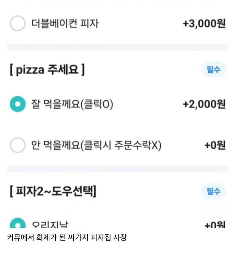This screenshot has width=235, height=262.
Task: Click the +3,000원 price for 더블베이컨
Action: point(204,24)
